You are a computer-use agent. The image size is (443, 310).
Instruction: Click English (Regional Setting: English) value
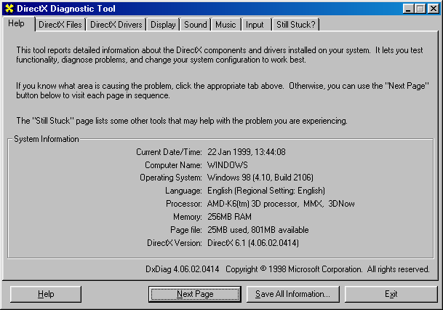[x=266, y=191]
